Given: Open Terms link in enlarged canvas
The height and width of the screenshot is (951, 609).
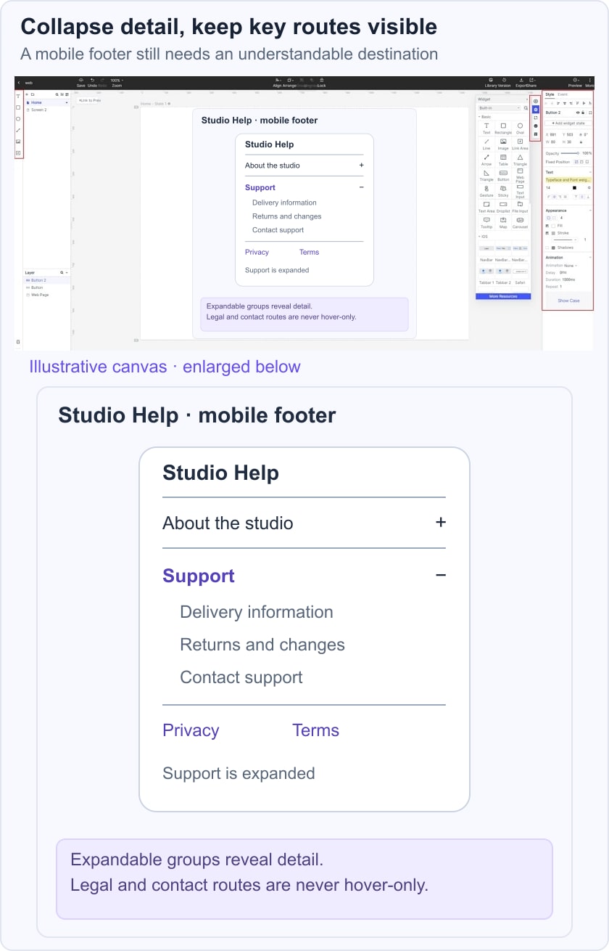Looking at the screenshot, I should point(315,730).
